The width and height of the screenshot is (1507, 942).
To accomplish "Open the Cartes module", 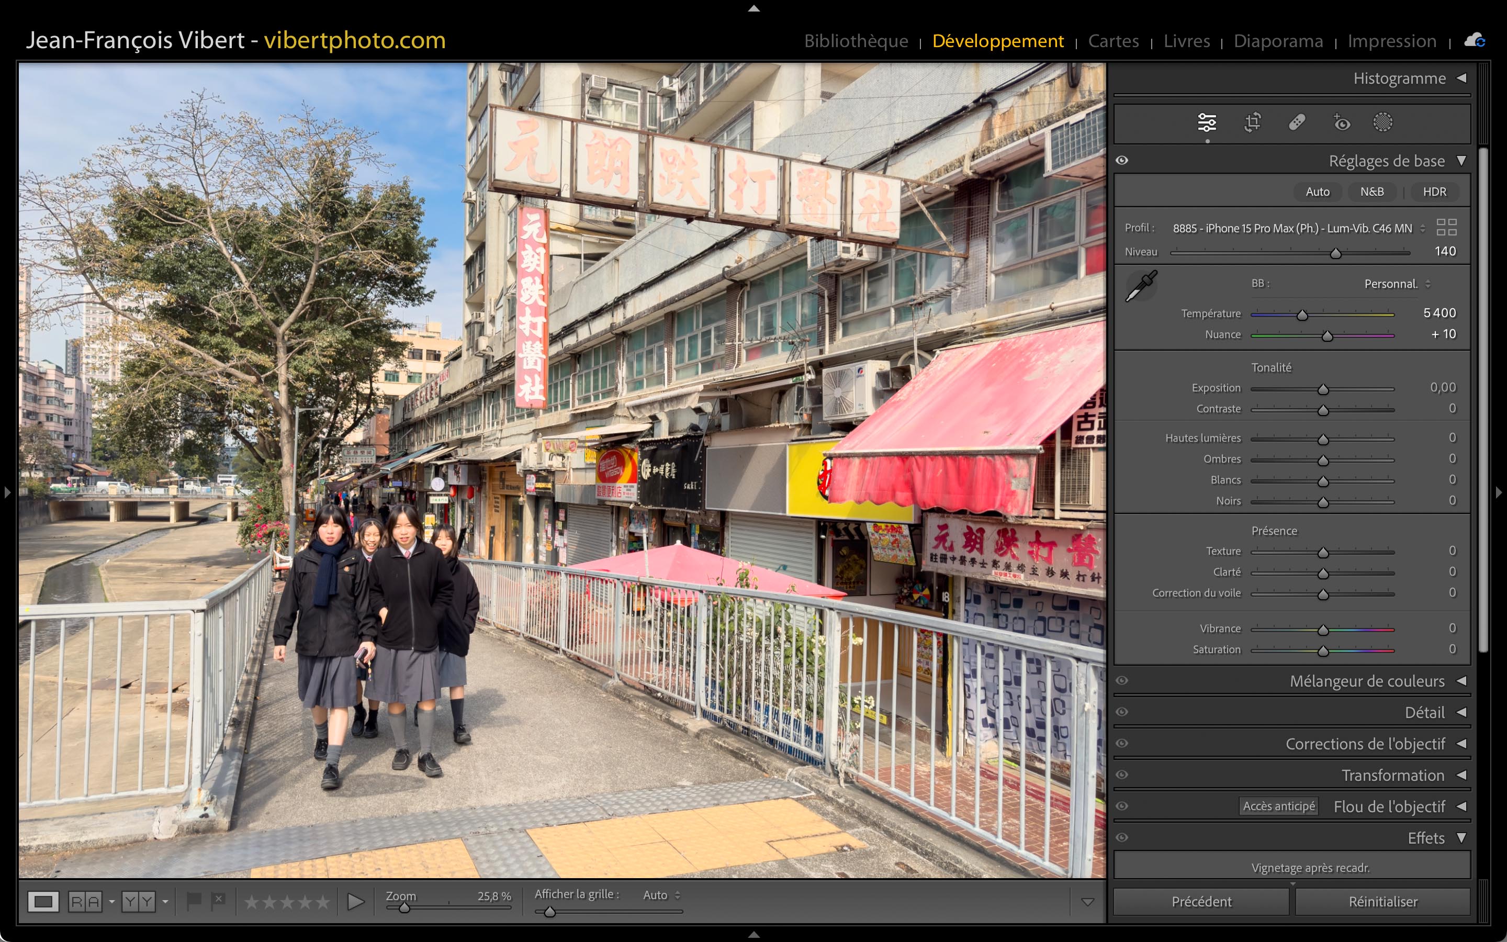I will 1113,41.
